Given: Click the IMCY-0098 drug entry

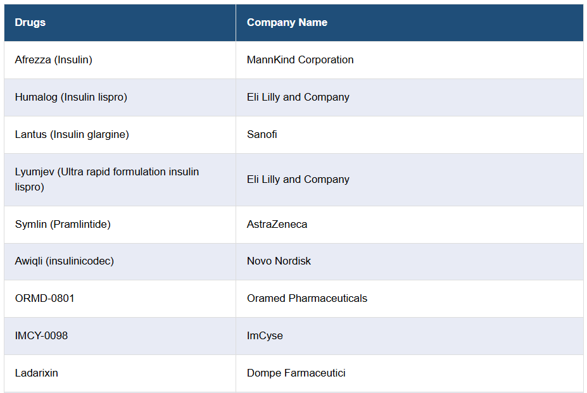Looking at the screenshot, I should click(41, 336).
